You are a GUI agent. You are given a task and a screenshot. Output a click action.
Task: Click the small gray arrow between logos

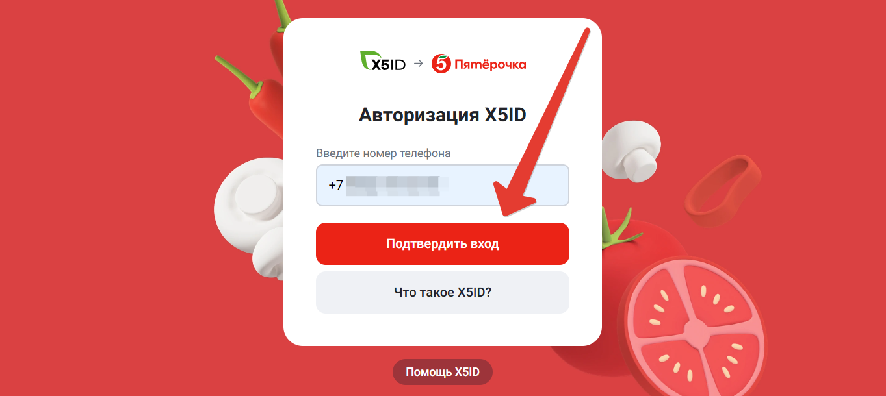coord(419,63)
